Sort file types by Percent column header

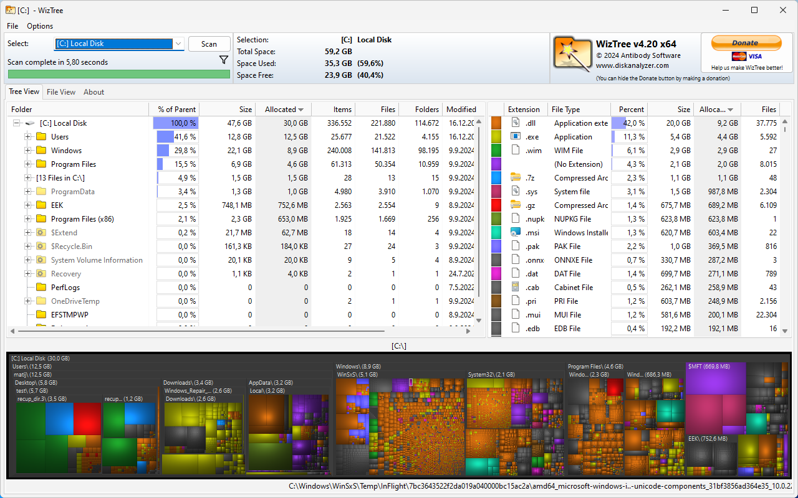tap(629, 110)
